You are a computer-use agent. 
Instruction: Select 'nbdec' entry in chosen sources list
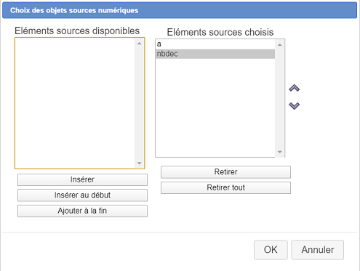215,54
